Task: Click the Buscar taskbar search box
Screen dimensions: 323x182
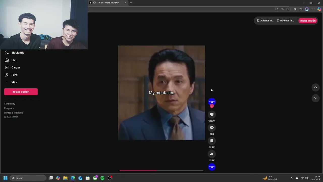Action: [28, 178]
